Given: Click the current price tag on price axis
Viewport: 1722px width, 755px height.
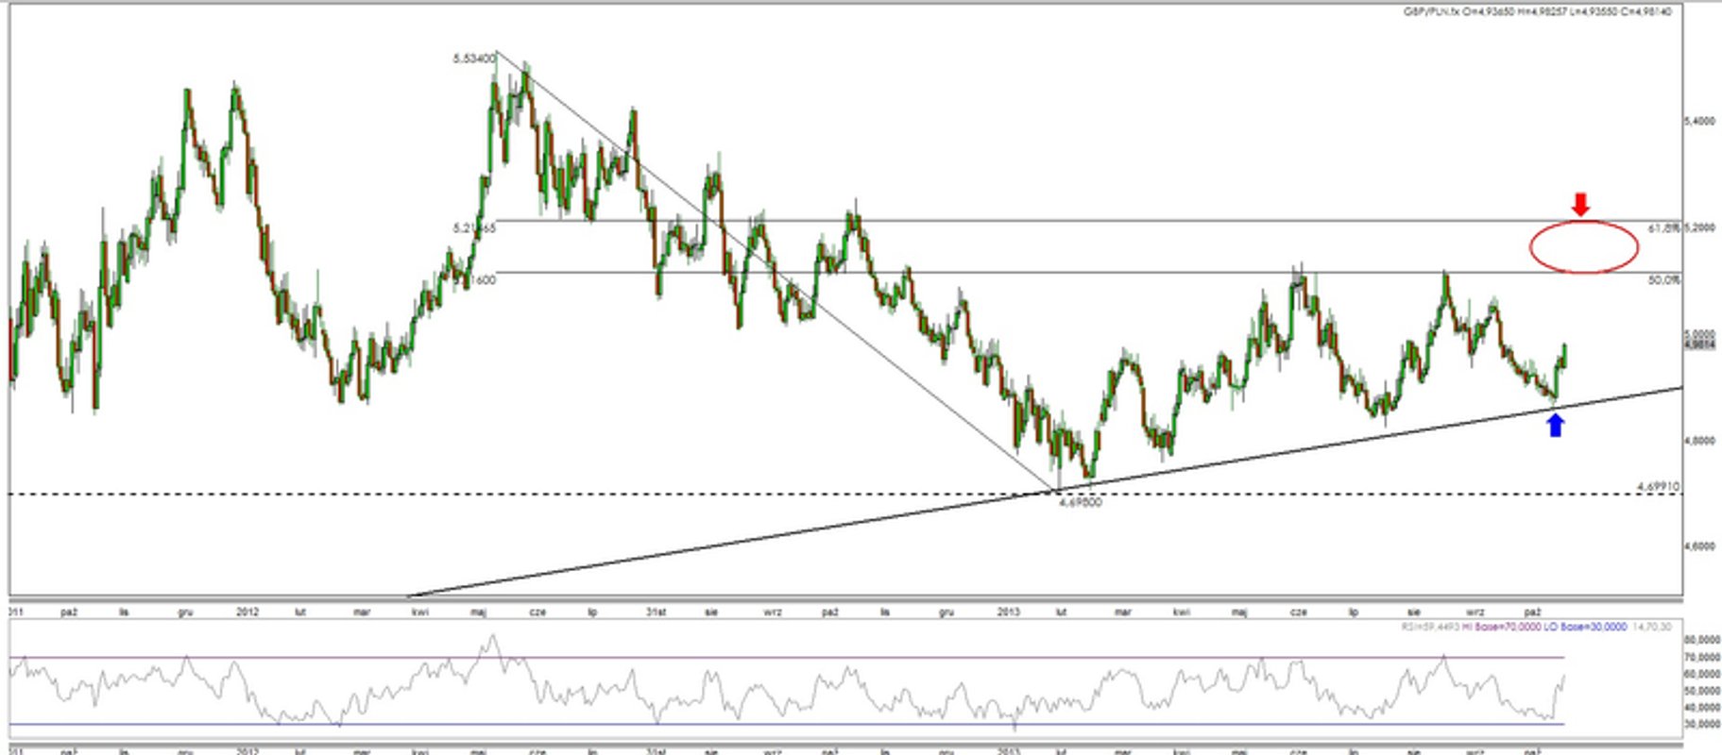Looking at the screenshot, I should point(1700,345).
